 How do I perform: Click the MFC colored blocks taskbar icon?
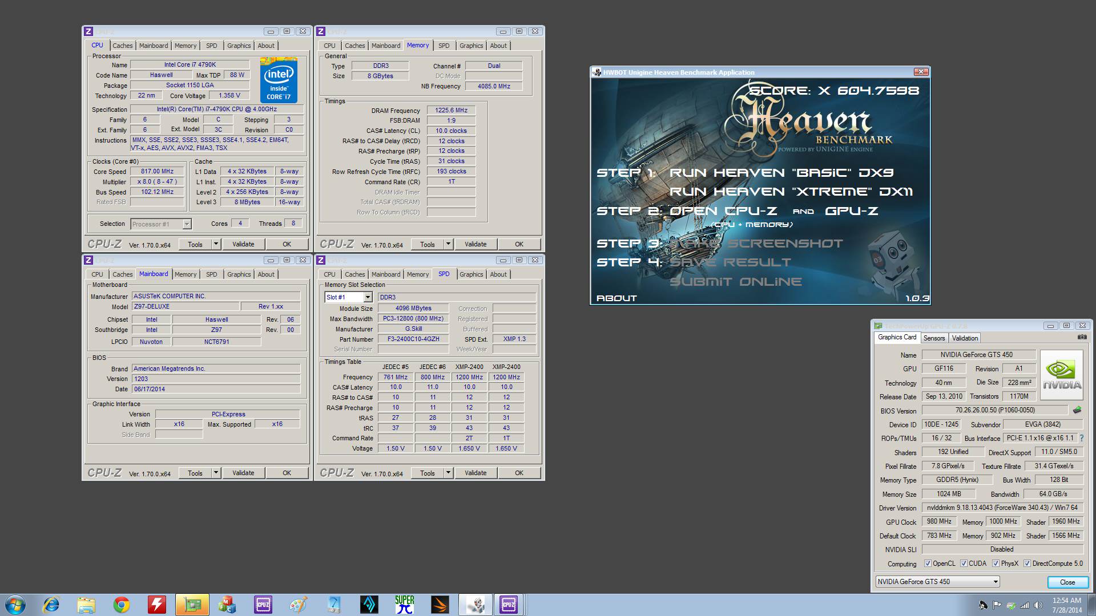click(x=227, y=605)
